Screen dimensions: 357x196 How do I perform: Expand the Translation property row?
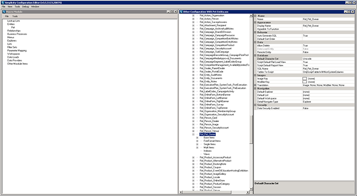(255, 85)
